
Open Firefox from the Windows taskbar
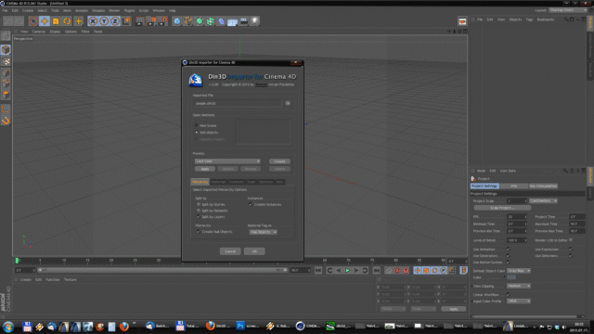123,327
